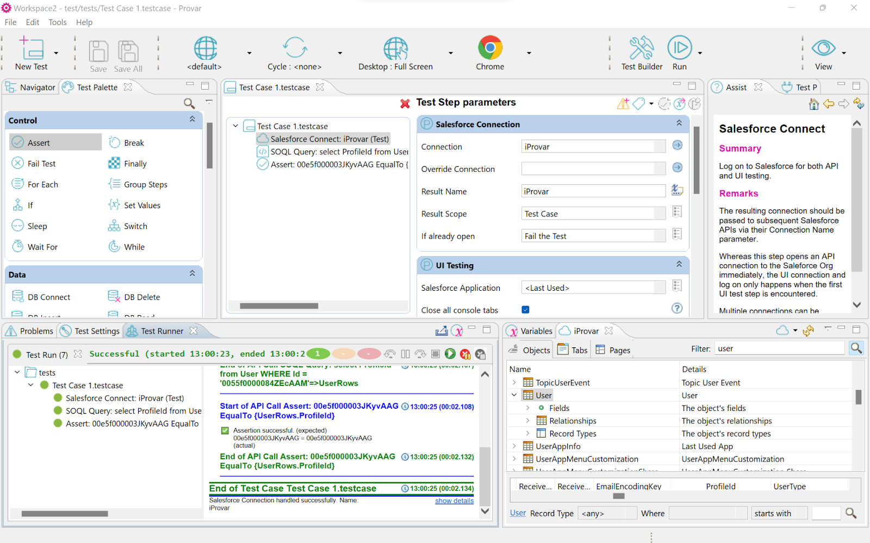Click the red X delete icon beside Test Step parameters
The width and height of the screenshot is (870, 543).
[405, 103]
